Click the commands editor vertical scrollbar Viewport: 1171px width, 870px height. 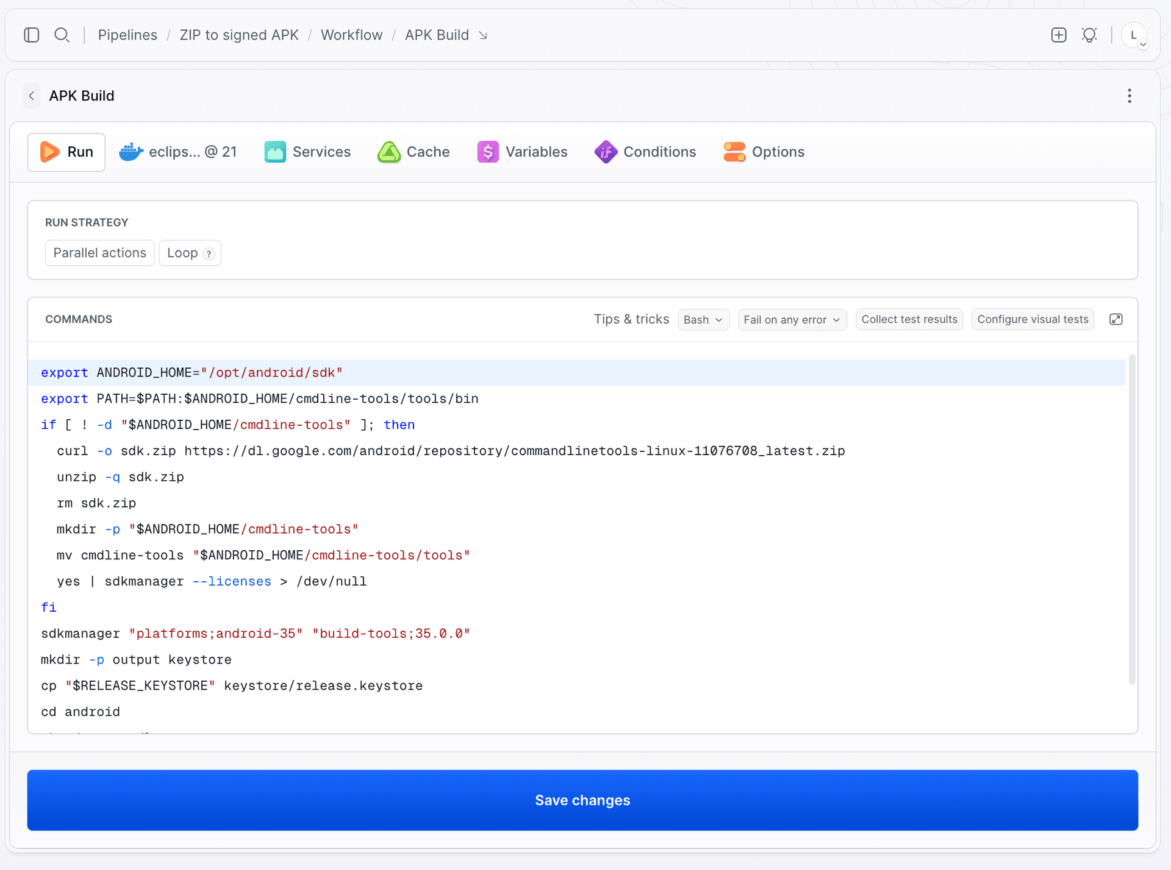1132,519
